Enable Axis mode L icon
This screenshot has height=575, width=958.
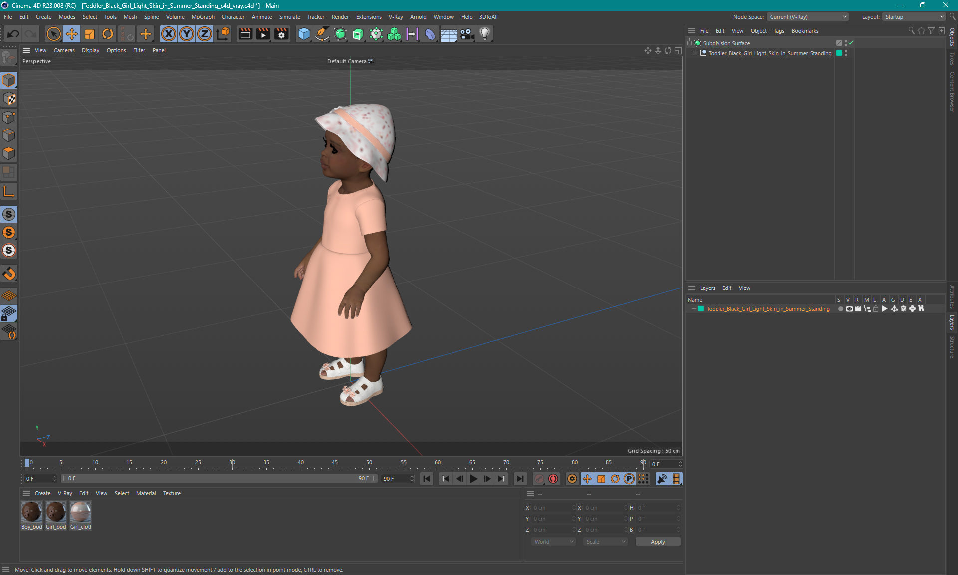tap(9, 191)
